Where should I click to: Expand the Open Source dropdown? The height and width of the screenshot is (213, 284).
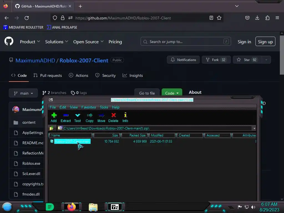point(88,42)
